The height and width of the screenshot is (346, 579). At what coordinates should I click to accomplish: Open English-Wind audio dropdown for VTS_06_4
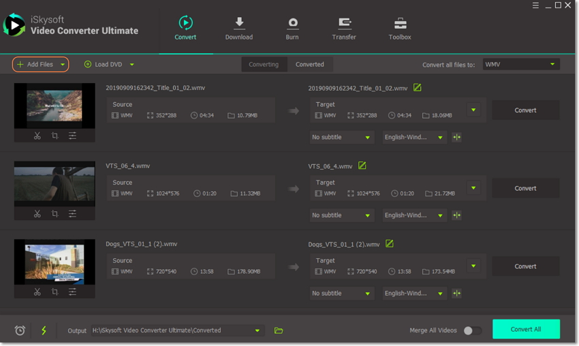click(x=414, y=215)
